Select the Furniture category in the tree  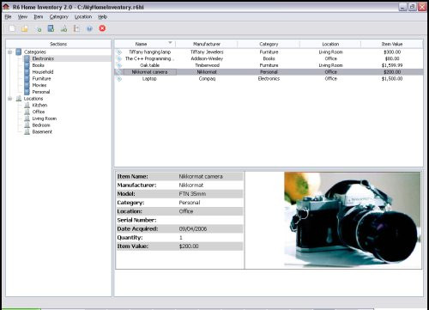[x=41, y=78]
